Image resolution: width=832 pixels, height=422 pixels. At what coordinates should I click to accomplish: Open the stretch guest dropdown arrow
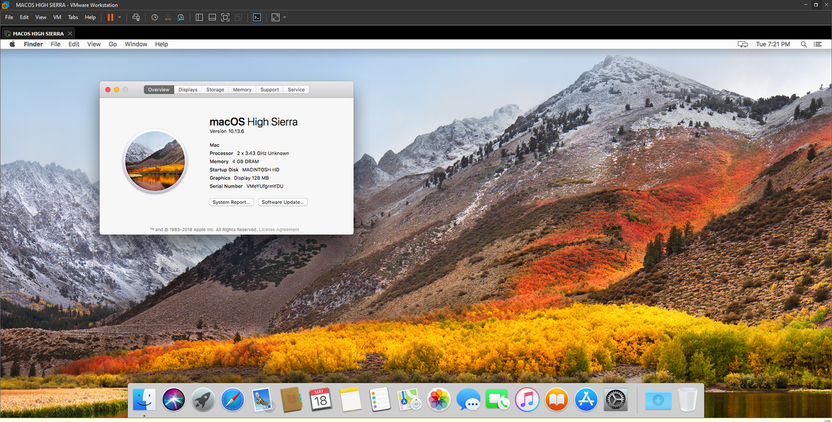(x=285, y=18)
